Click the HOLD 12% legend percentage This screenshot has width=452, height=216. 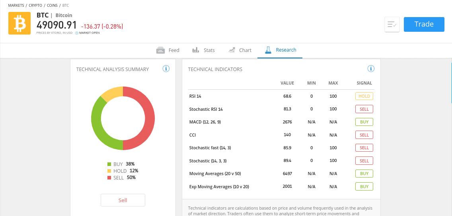click(x=134, y=171)
